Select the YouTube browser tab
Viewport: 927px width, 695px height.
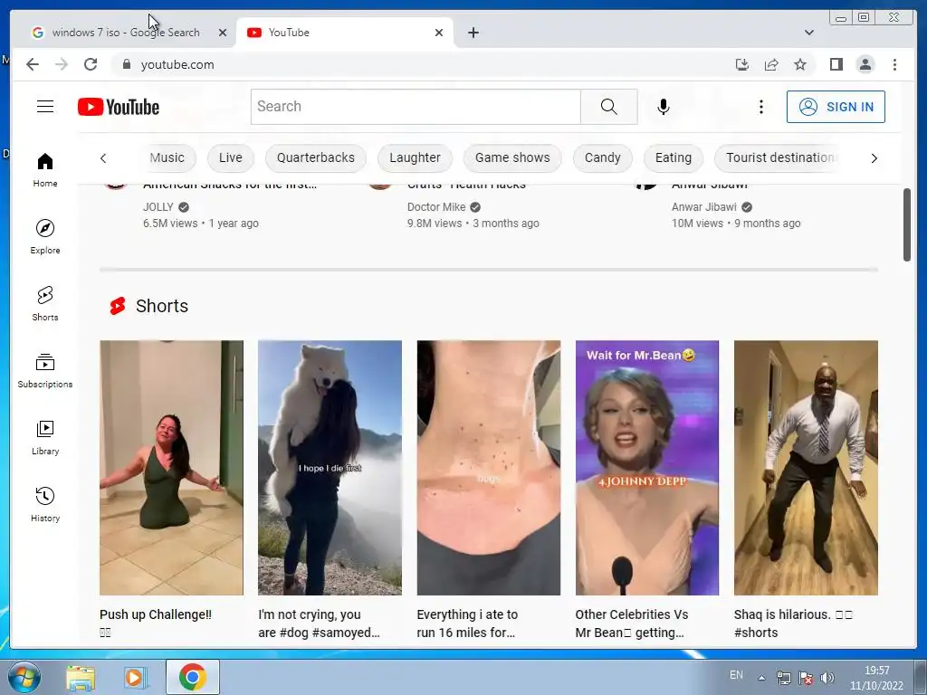(345, 33)
